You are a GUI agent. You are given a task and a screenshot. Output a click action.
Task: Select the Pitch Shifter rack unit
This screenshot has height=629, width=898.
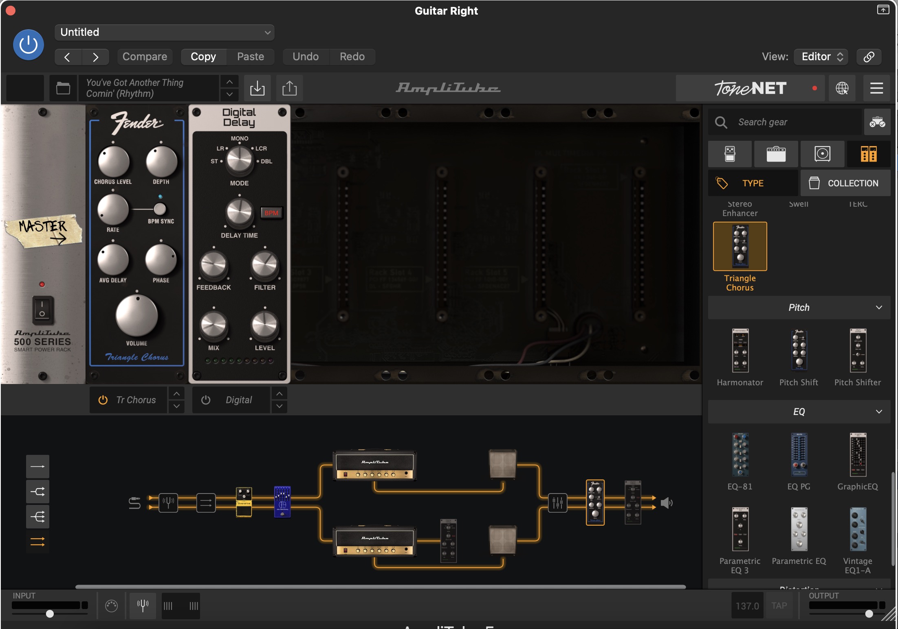click(x=858, y=351)
